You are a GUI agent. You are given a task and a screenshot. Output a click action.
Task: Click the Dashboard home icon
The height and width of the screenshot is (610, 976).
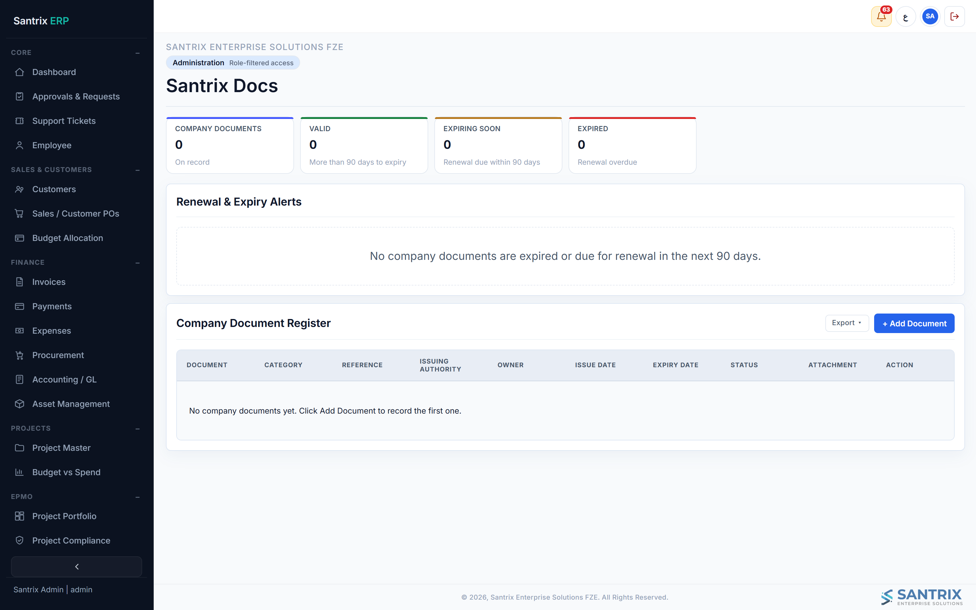[x=19, y=72]
